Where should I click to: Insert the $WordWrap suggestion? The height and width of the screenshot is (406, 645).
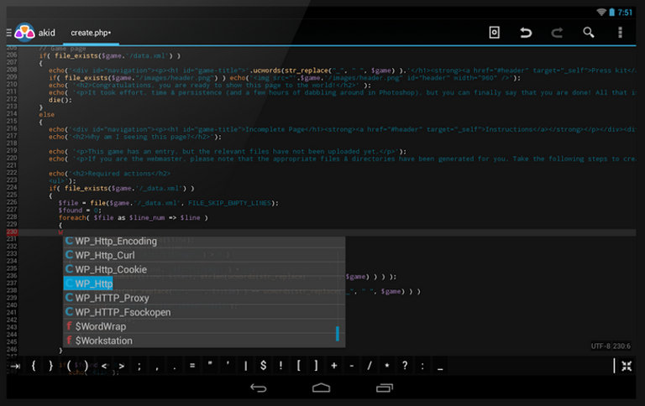click(x=204, y=326)
